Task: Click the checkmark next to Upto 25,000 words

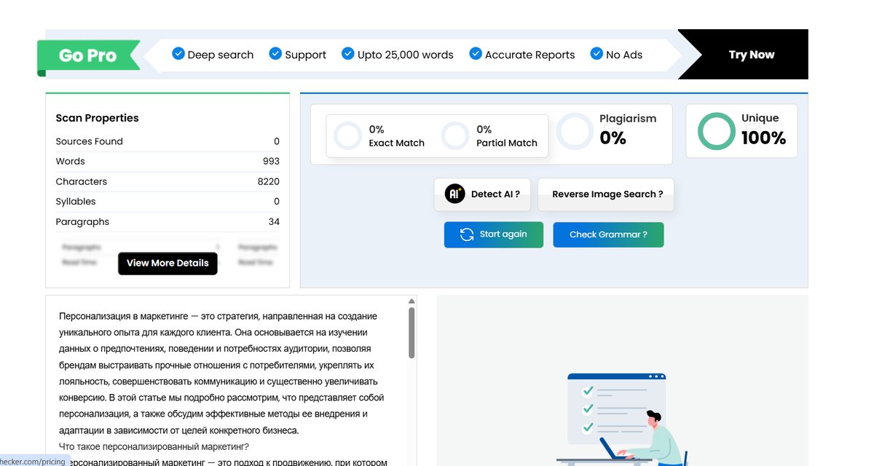Action: 348,53
